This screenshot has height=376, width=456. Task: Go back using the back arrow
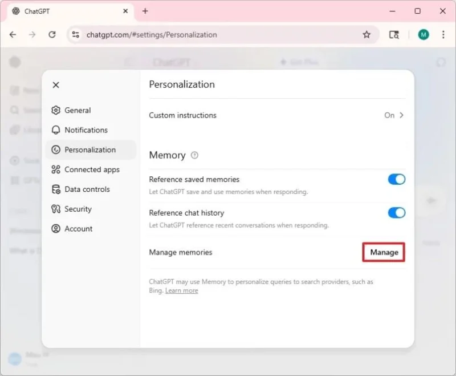click(x=13, y=35)
